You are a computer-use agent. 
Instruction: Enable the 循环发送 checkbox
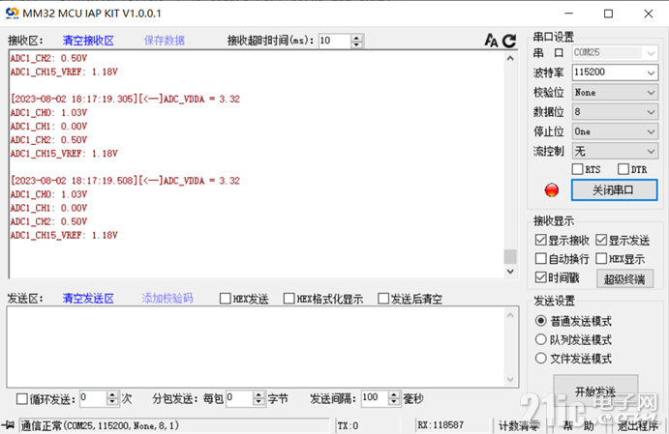click(x=21, y=399)
